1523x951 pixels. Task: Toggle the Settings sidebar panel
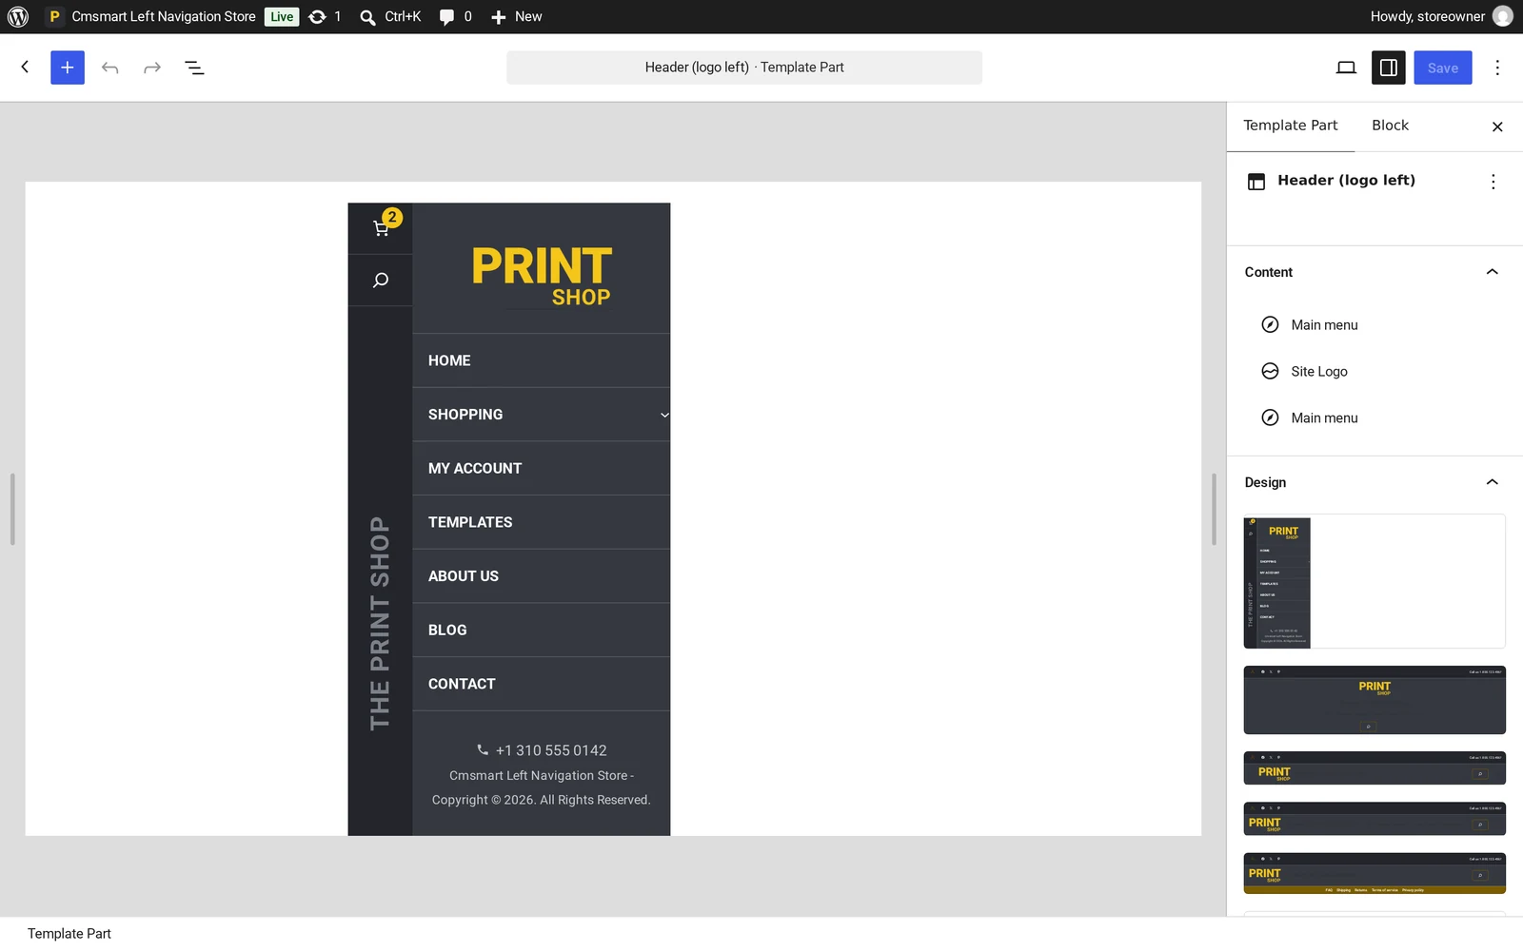tap(1389, 68)
